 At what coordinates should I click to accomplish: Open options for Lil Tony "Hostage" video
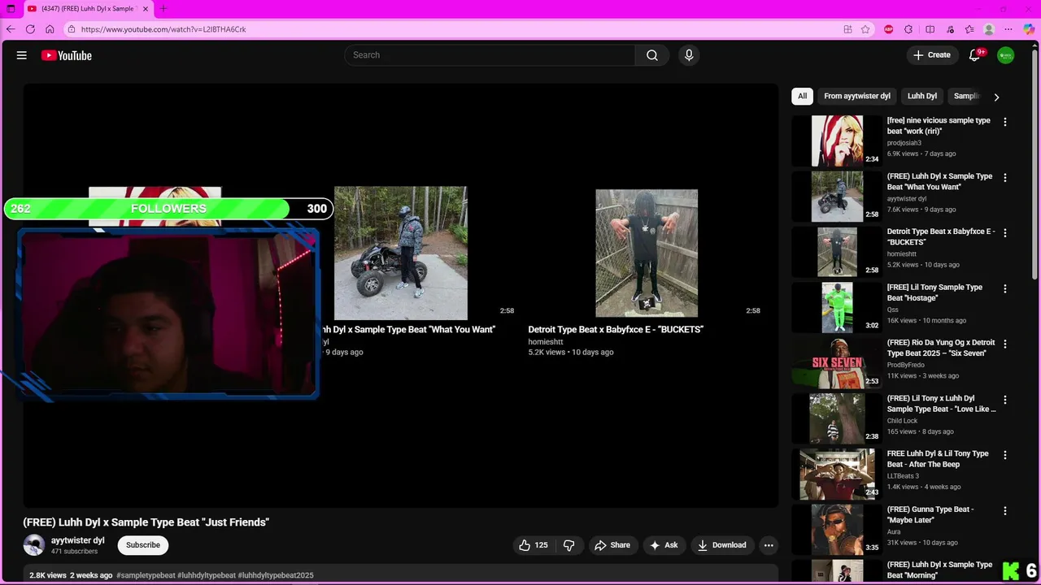[x=1005, y=288]
